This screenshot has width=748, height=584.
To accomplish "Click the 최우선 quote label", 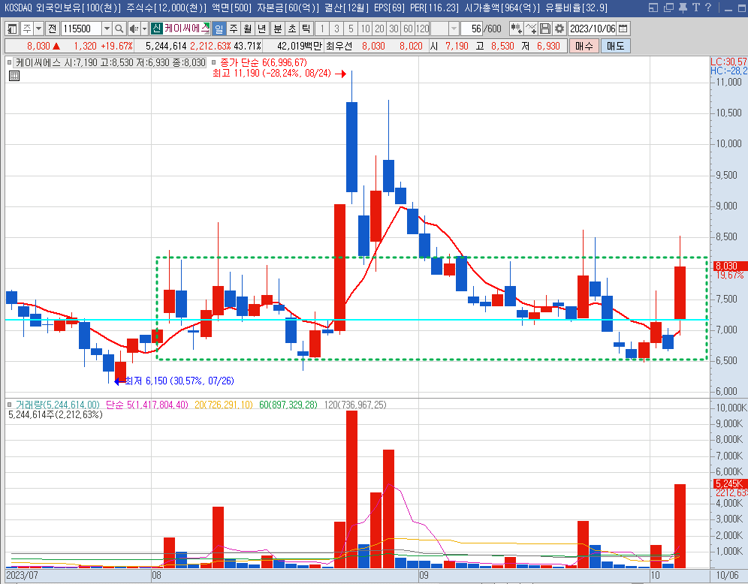I will click(339, 47).
